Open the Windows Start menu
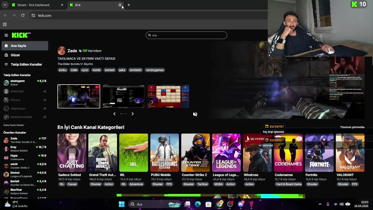 (122, 204)
